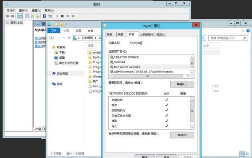Screen dimensions: 252x158
Task: Sort by 名称 column header in Explorer
Action: coord(91,46)
